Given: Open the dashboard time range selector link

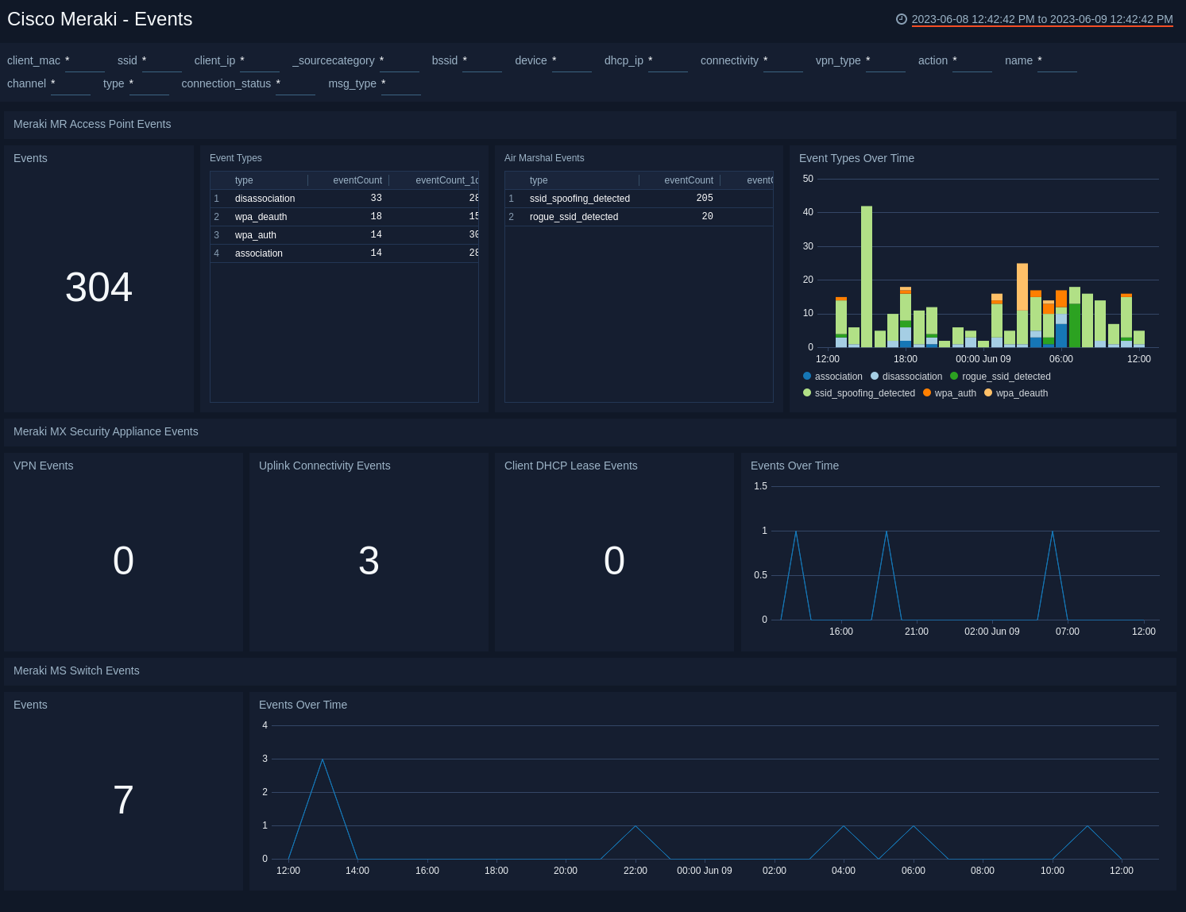Looking at the screenshot, I should tap(1041, 19).
